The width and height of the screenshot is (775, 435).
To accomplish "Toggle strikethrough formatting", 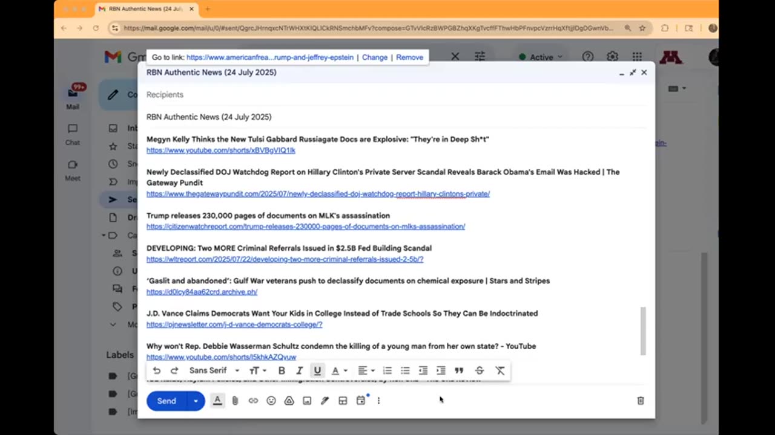I will point(480,370).
